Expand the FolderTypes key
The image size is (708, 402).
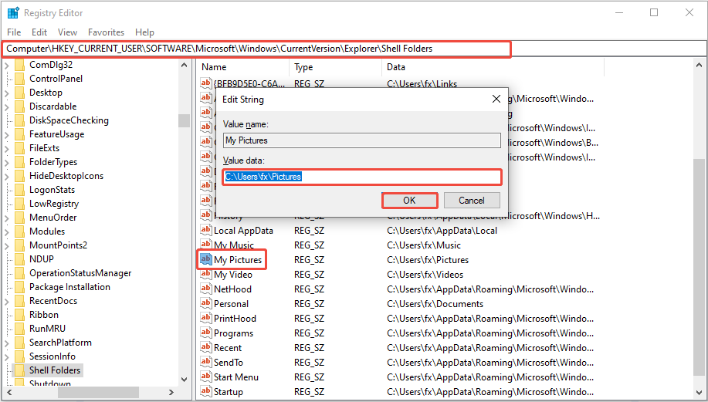point(7,163)
